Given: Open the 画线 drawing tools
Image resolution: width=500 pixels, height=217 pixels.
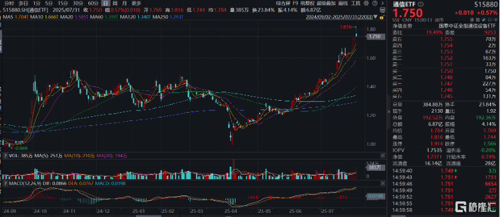Looking at the screenshot, I should click(x=343, y=3).
